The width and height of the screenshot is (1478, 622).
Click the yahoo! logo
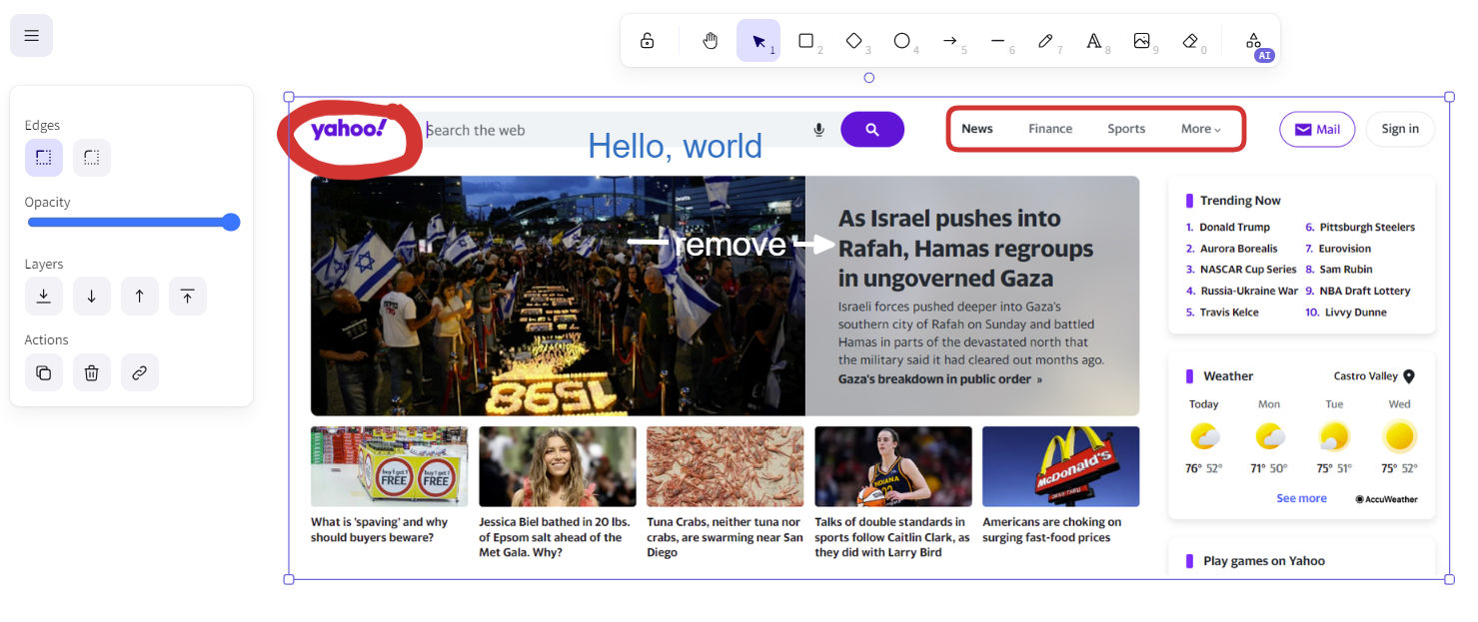pyautogui.click(x=348, y=130)
